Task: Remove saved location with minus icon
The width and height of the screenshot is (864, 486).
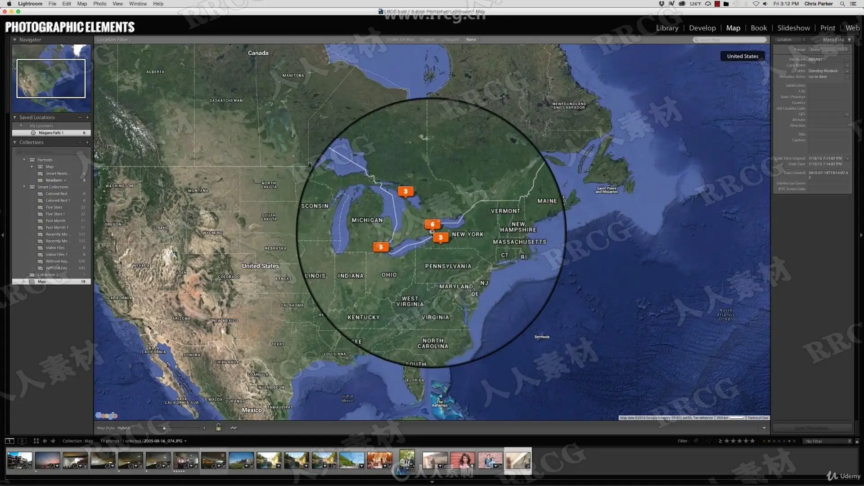Action: tap(80, 117)
